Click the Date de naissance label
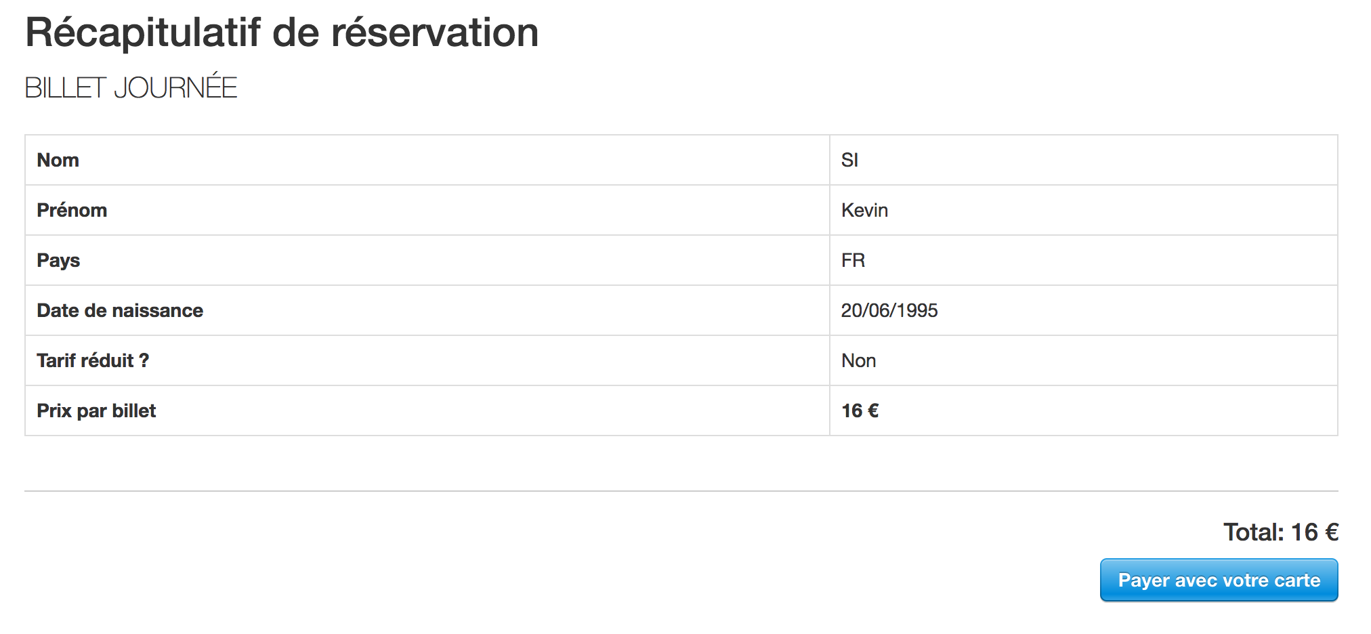1371x634 pixels. (x=120, y=310)
